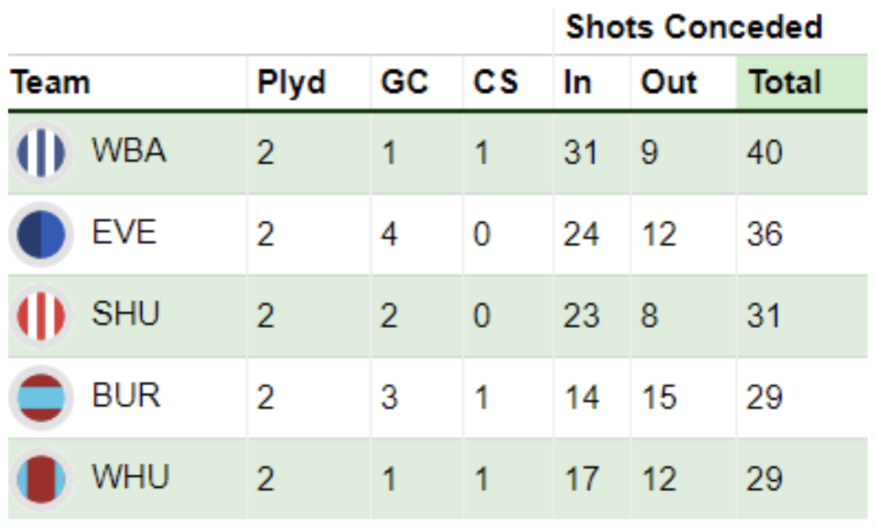The width and height of the screenshot is (875, 528).
Task: Sort by the CS column header
Action: 496,83
